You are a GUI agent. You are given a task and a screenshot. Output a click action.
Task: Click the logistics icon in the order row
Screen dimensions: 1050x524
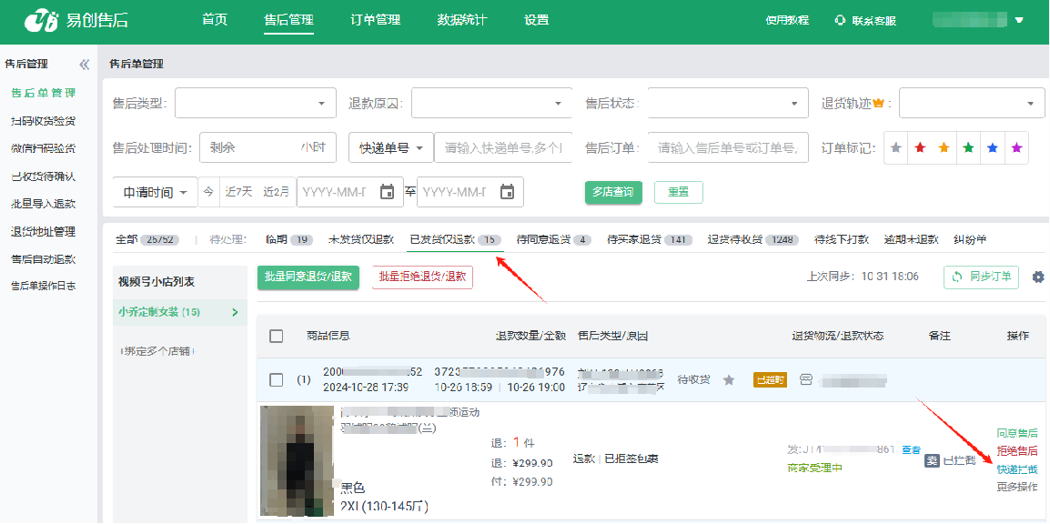[805, 380]
